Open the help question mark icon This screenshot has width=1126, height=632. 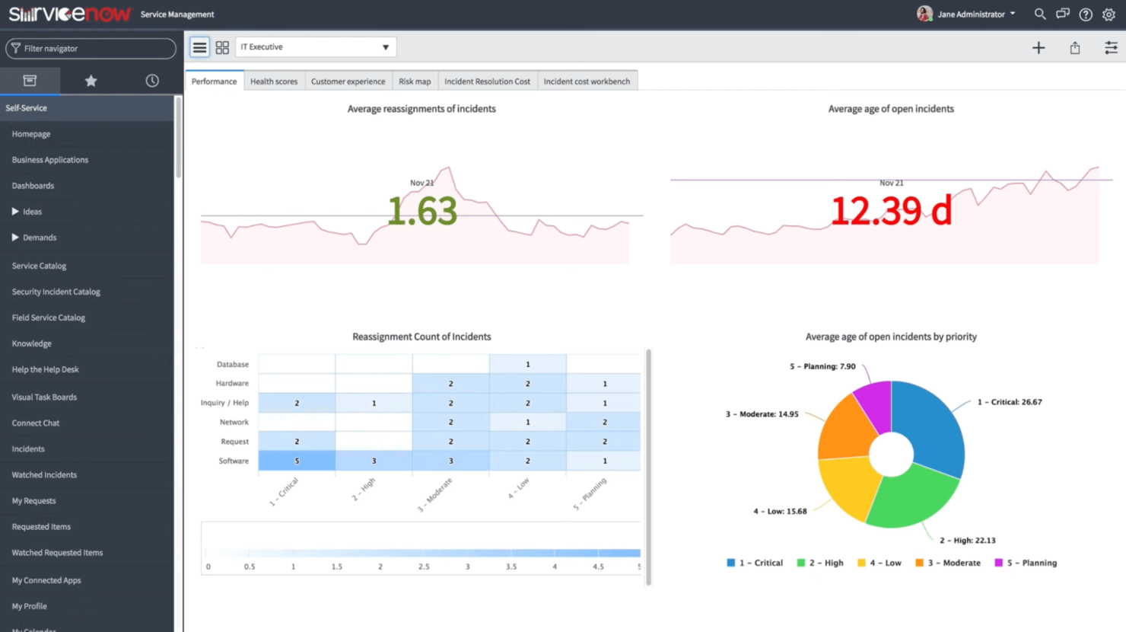tap(1086, 14)
